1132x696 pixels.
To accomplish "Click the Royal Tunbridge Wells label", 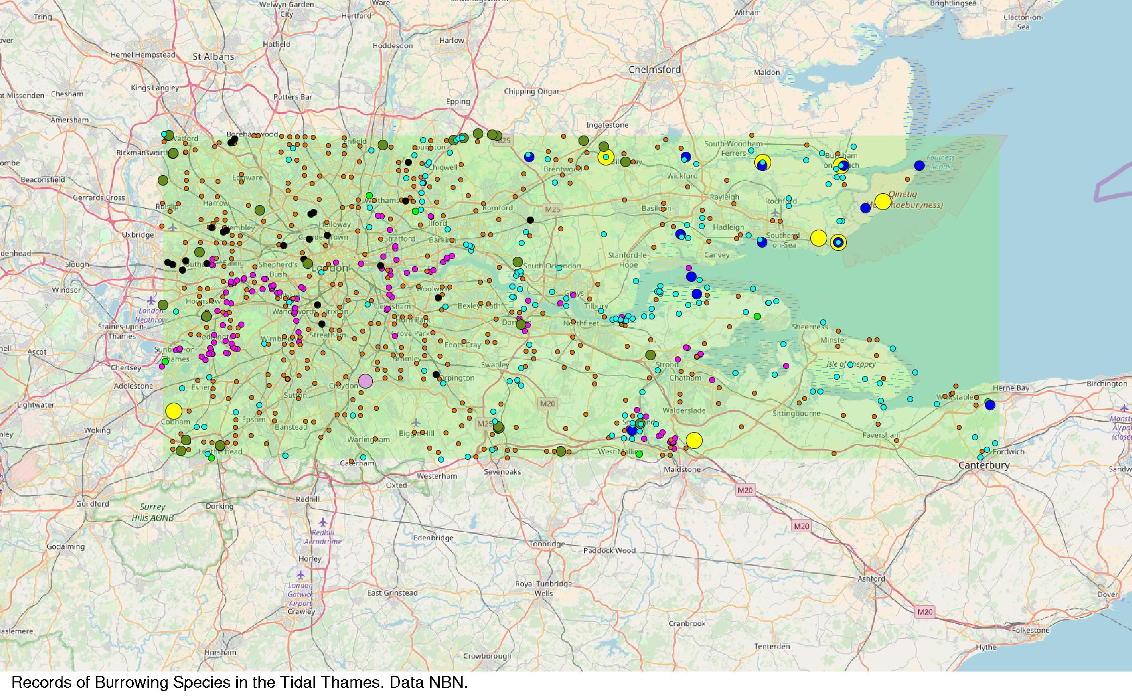I will click(544, 588).
